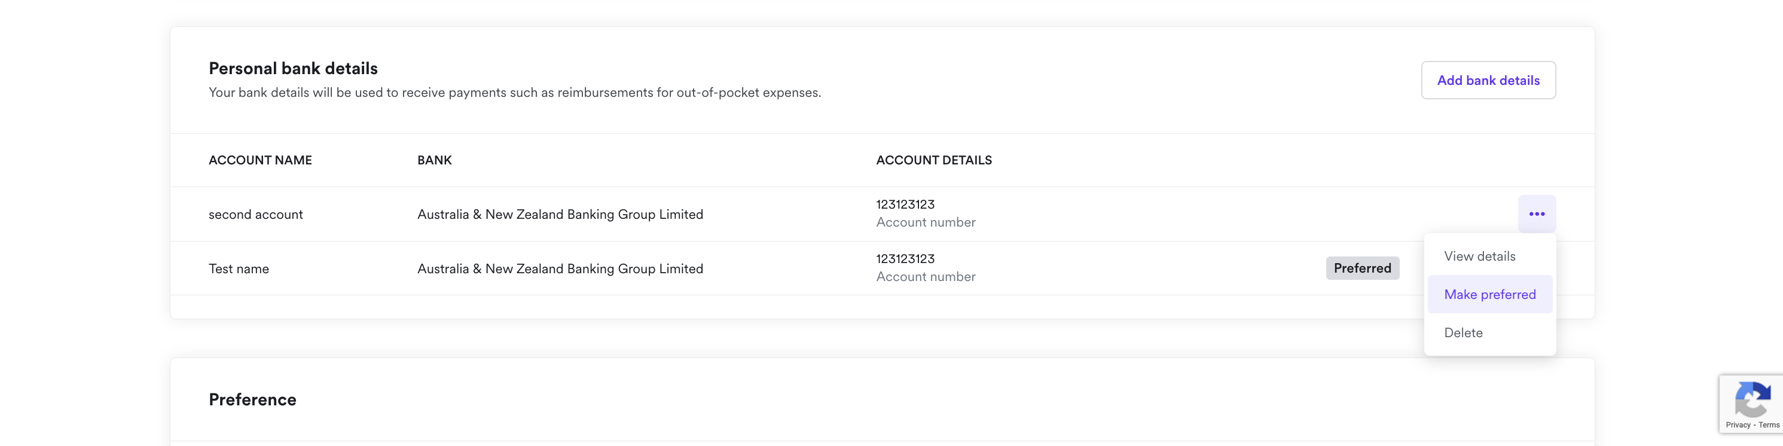This screenshot has width=1783, height=446.
Task: Choose Make preferred in the dropdown
Action: tap(1489, 294)
